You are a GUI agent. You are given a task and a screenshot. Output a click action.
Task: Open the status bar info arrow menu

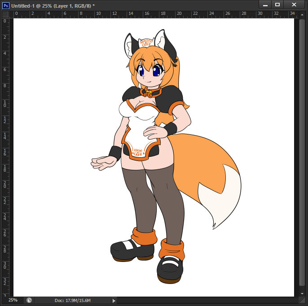114,301
